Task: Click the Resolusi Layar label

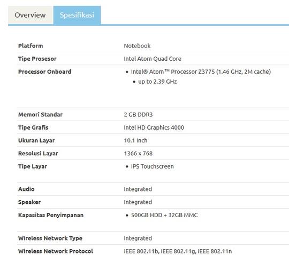Action: tap(38, 154)
